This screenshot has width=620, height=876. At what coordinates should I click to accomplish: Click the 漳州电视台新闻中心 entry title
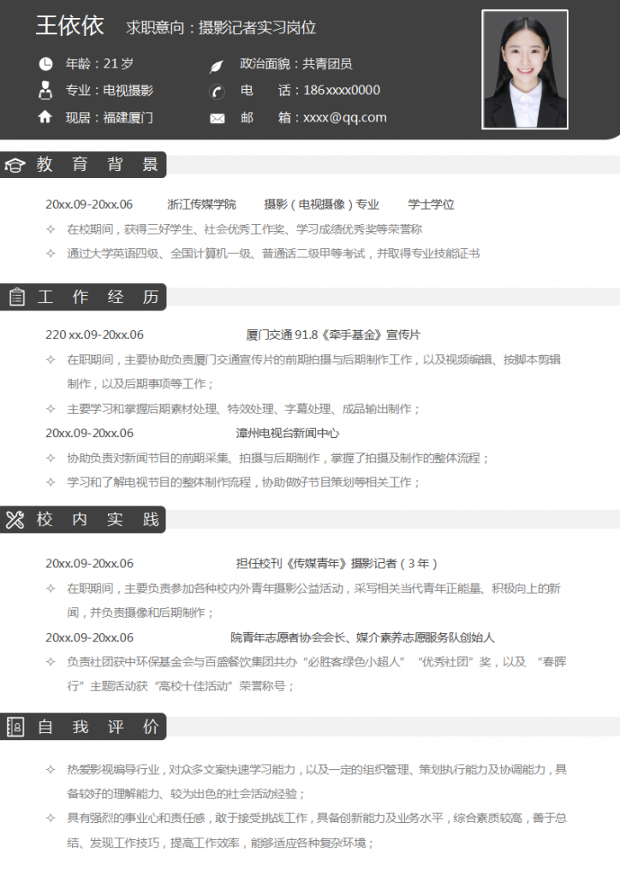tap(288, 433)
